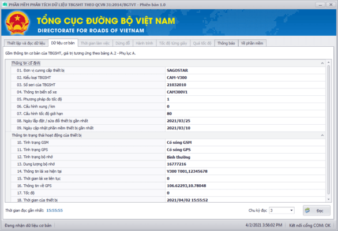The width and height of the screenshot is (338, 231).
Task: Click status text Đang nhận dữ liệu cơ bản
Action: pyautogui.click(x=28, y=225)
